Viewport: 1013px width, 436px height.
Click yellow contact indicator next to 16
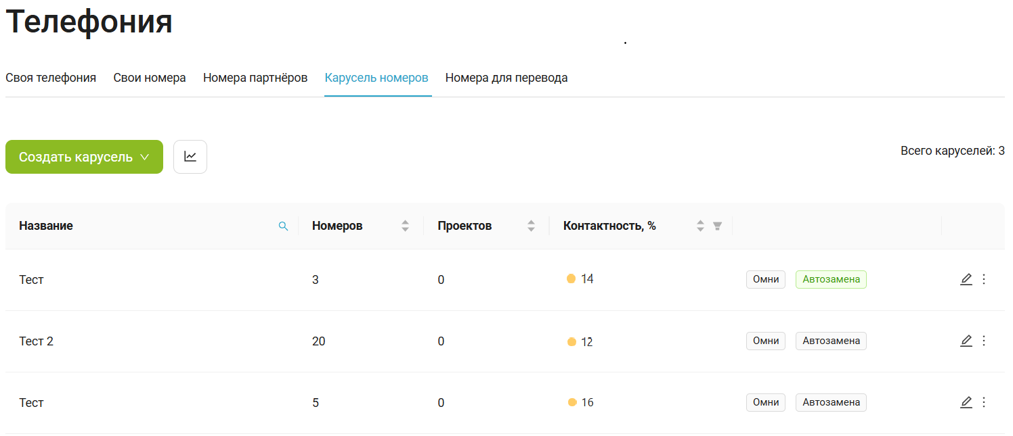click(x=572, y=402)
